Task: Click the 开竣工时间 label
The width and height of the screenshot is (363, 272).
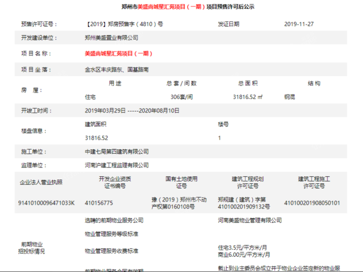Action: tap(36, 111)
